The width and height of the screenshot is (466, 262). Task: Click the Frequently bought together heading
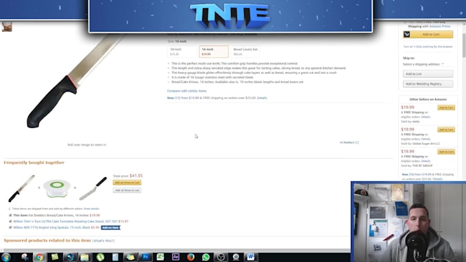34,163
